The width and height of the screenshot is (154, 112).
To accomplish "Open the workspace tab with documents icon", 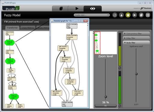I will 60,8.
